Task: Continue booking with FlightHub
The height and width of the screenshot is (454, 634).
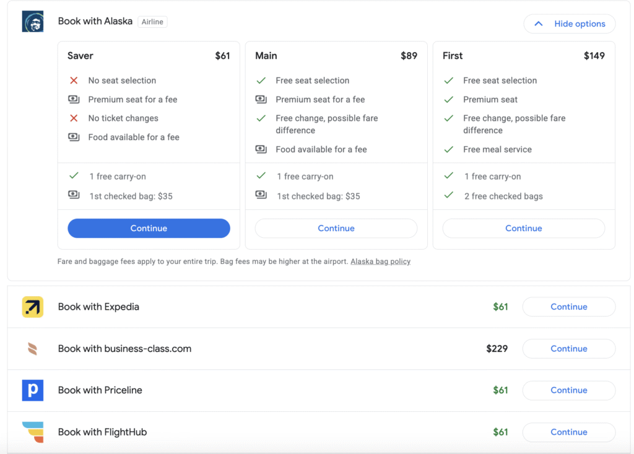Action: 569,432
